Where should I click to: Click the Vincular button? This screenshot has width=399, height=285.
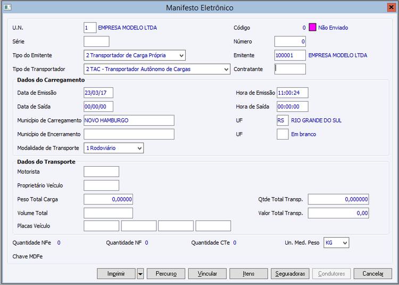point(207,274)
